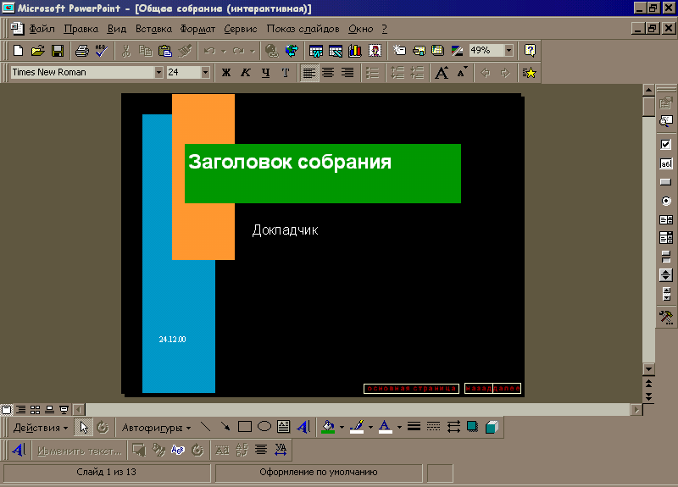
Task: Run spelling check with the ABC checkmark icon
Action: [x=102, y=51]
